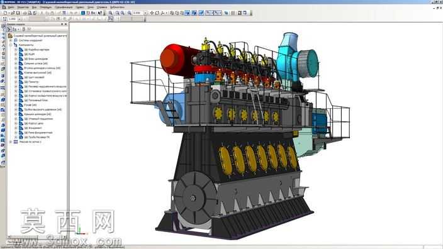Click the 1.000 scale value field
The width and height of the screenshot is (443, 249).
13,19
